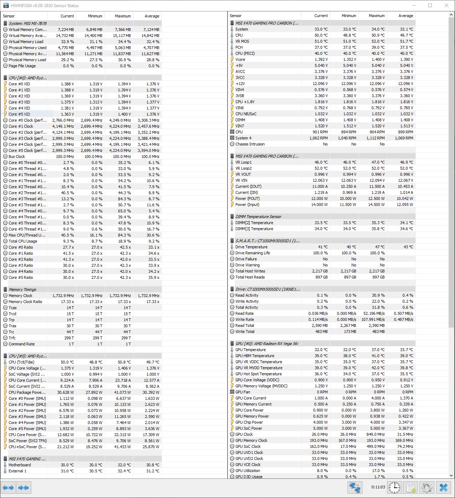455x498 pixels.
Task: Click left panel Minimum column header
Action: click(x=90, y=16)
